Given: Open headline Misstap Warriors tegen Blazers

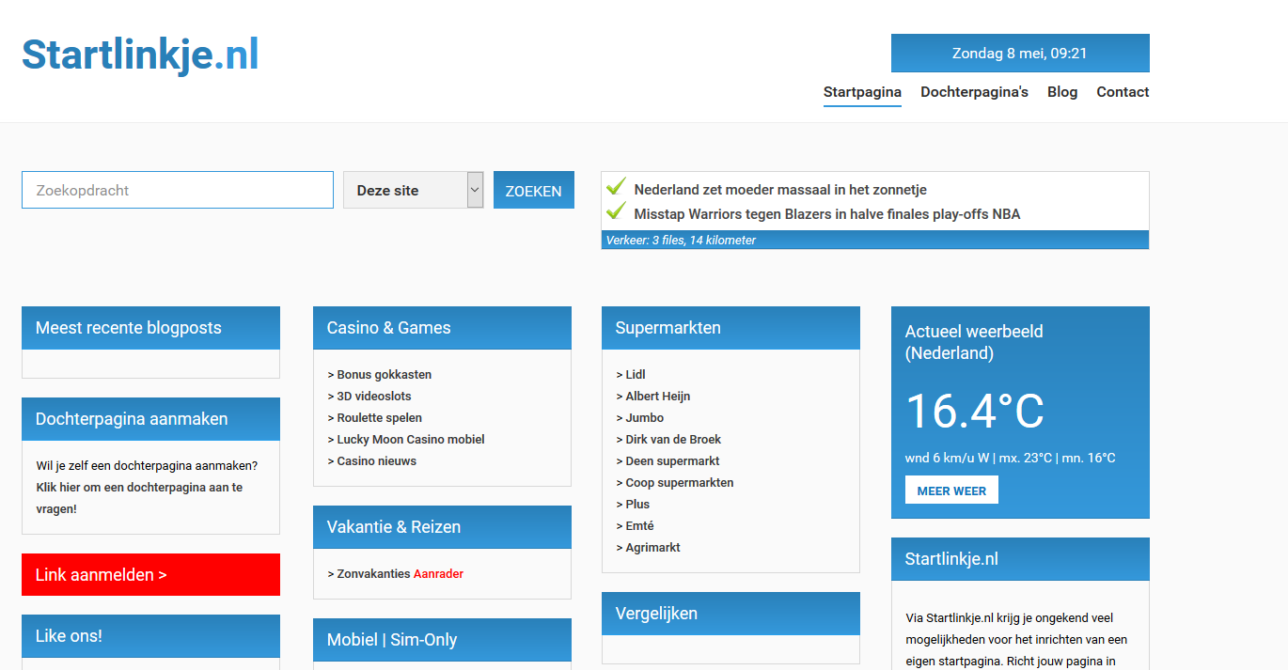Looking at the screenshot, I should (827, 214).
